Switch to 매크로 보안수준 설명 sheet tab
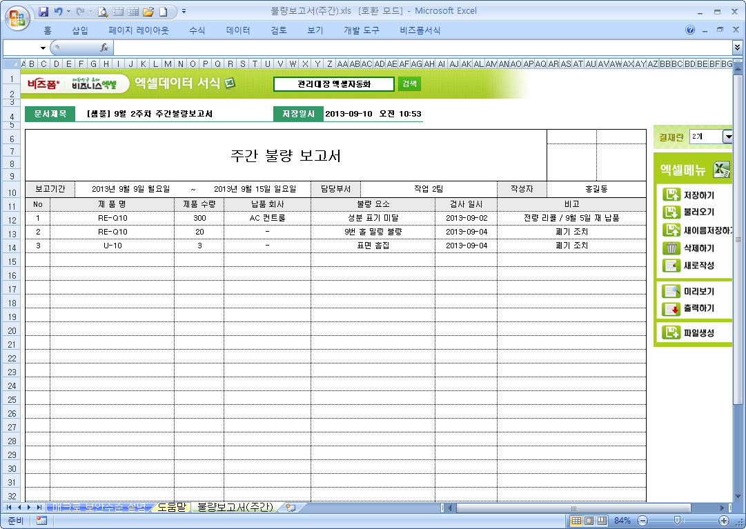 pos(99,508)
